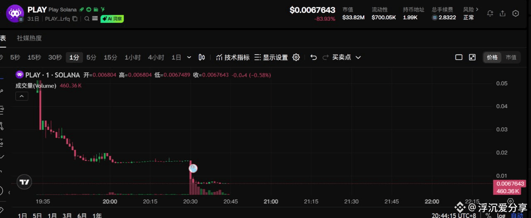This screenshot has width=531, height=218.
Task: Click the -83.93% price change
Action: [x=325, y=19]
